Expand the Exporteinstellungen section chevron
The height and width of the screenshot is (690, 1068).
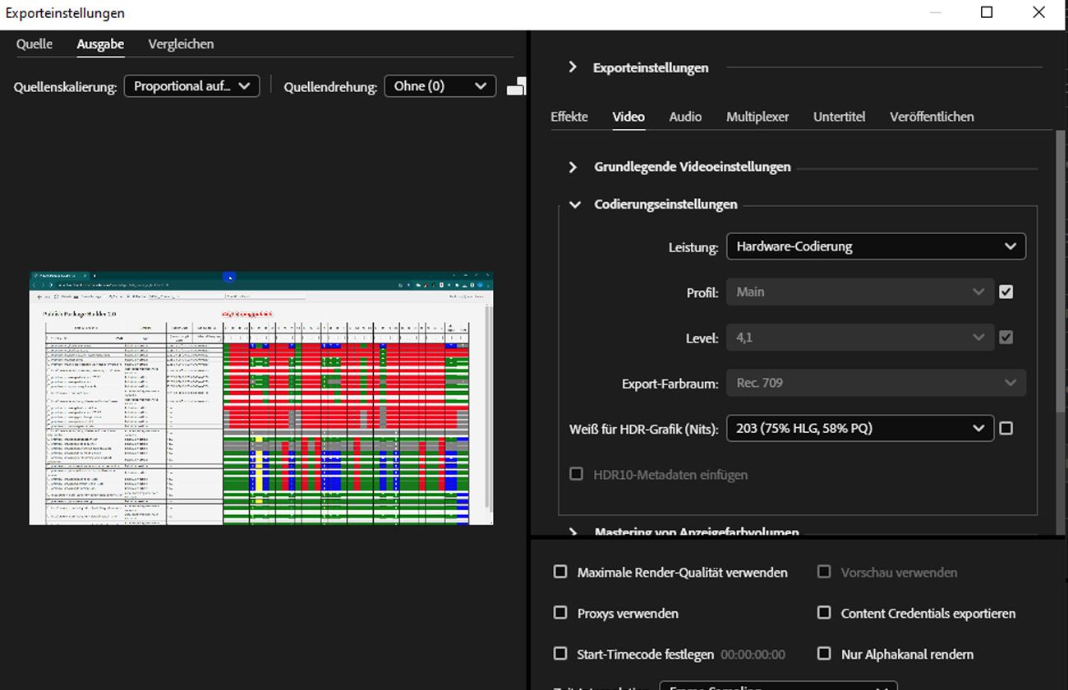pos(573,67)
